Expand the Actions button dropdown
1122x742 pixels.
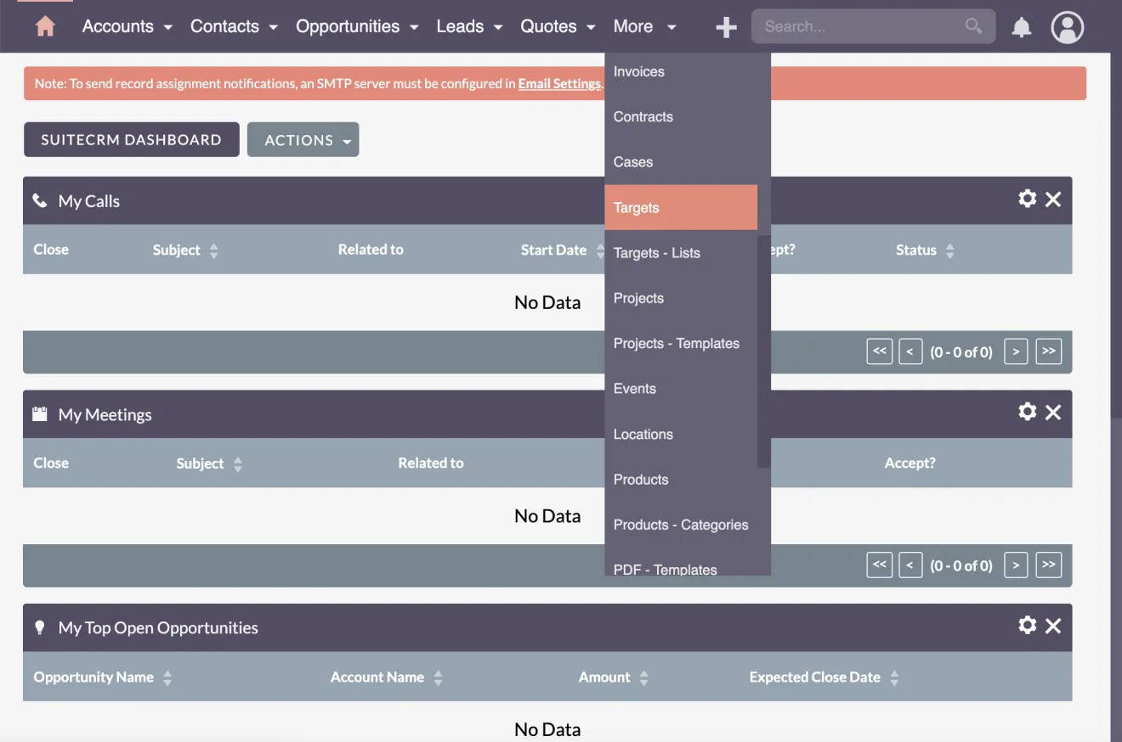[x=303, y=139]
